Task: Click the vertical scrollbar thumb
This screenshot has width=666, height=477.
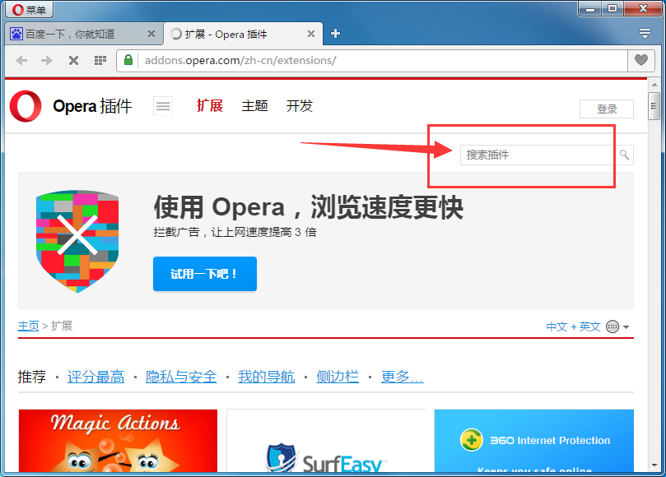Action: tap(654, 105)
